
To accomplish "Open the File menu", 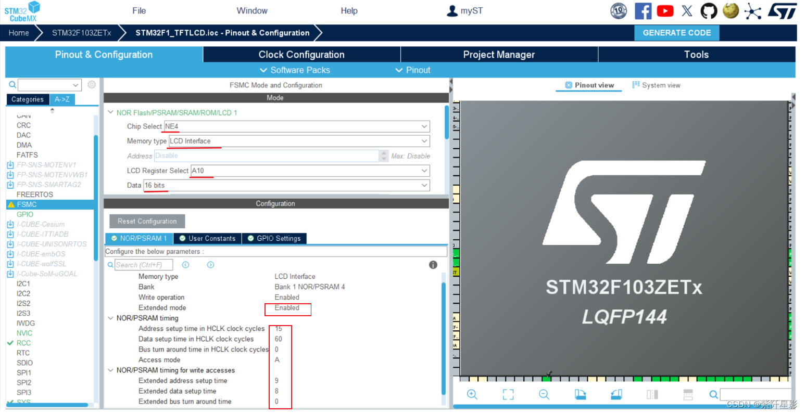I will 139,10.
